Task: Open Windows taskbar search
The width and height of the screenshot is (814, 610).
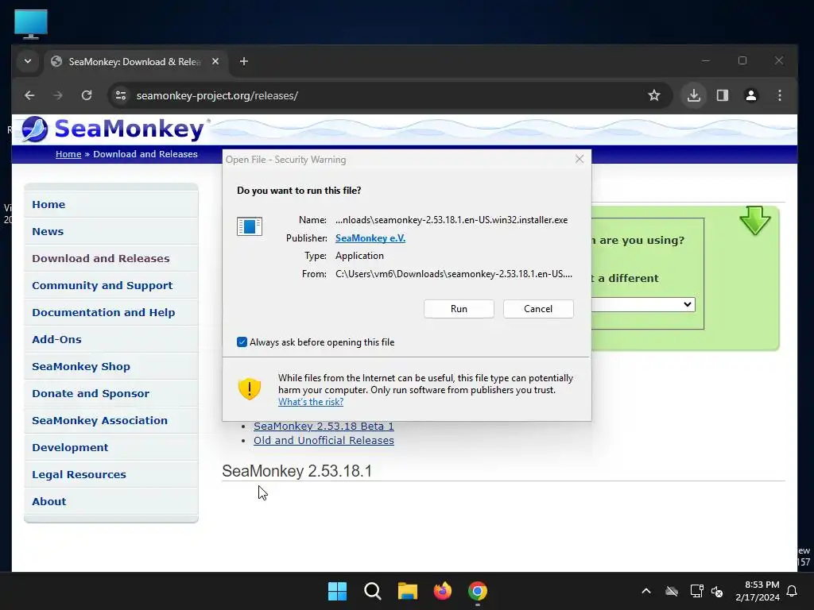Action: pos(373,591)
